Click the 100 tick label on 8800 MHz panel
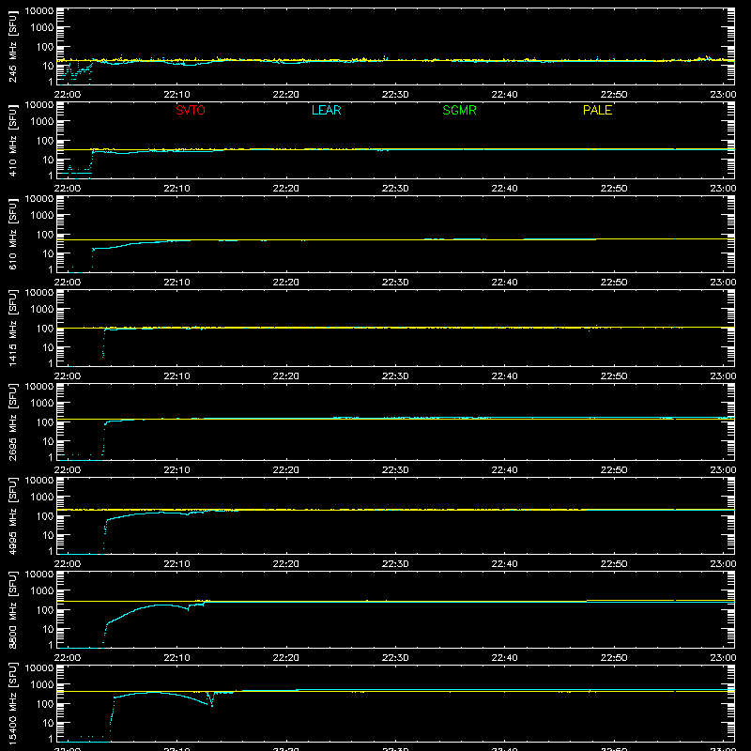Screen dimensions: 751x751 45,609
